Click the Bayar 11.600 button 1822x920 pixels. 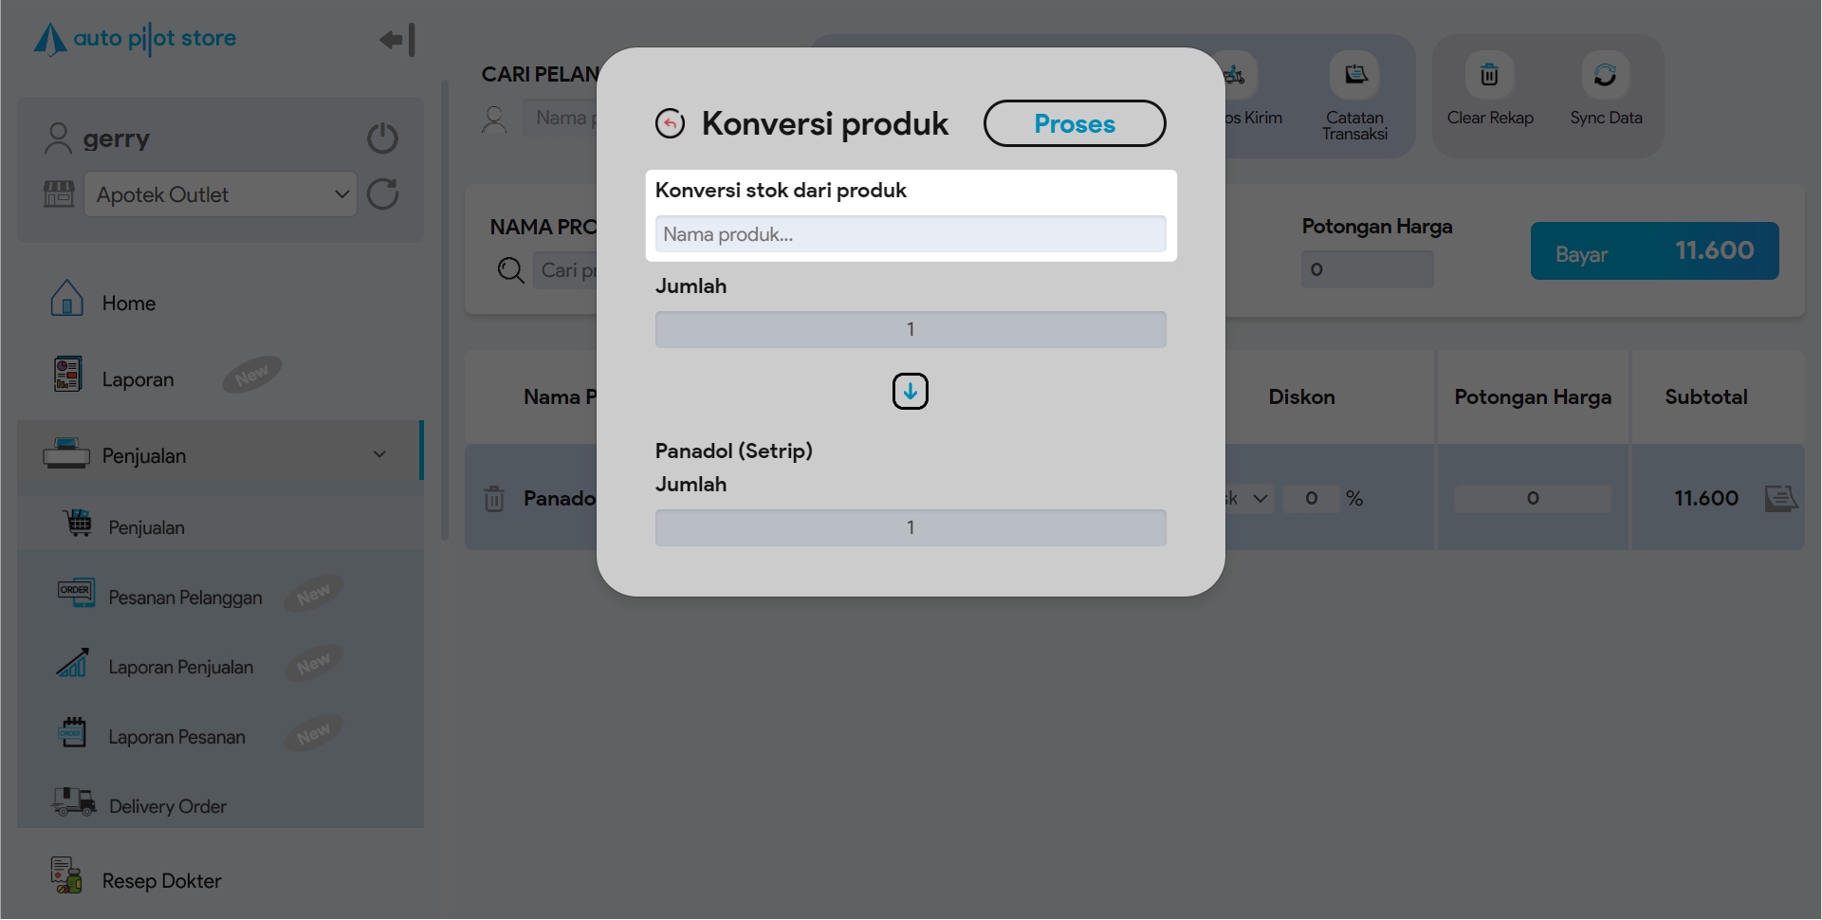1653,251
